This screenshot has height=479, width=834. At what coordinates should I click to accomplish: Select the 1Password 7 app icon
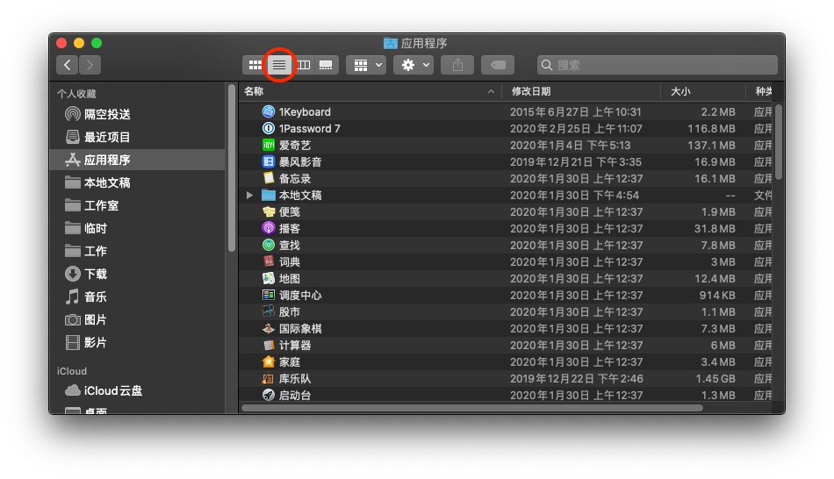pos(269,129)
